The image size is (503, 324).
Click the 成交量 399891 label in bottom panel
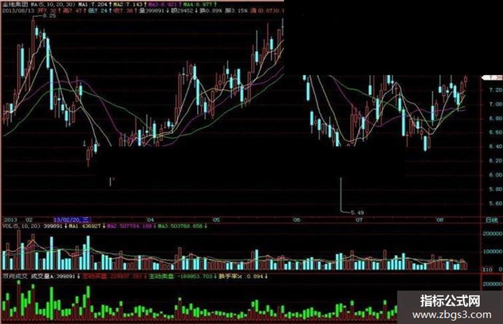pyautogui.click(x=53, y=276)
